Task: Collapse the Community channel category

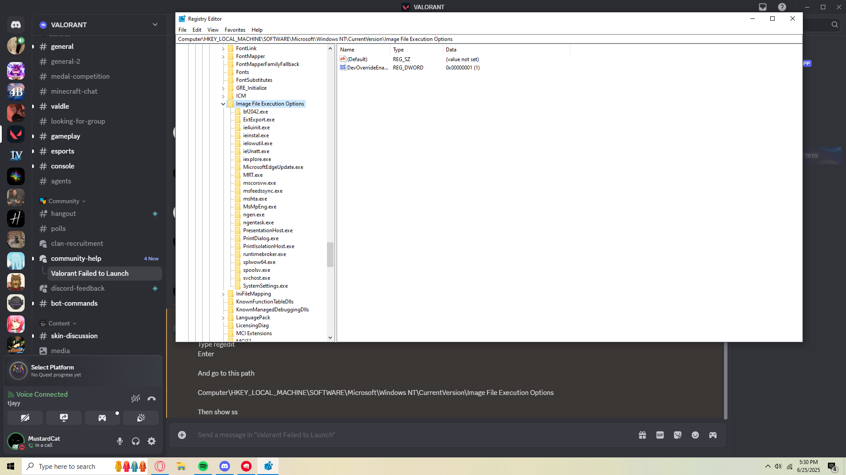Action: pyautogui.click(x=63, y=201)
